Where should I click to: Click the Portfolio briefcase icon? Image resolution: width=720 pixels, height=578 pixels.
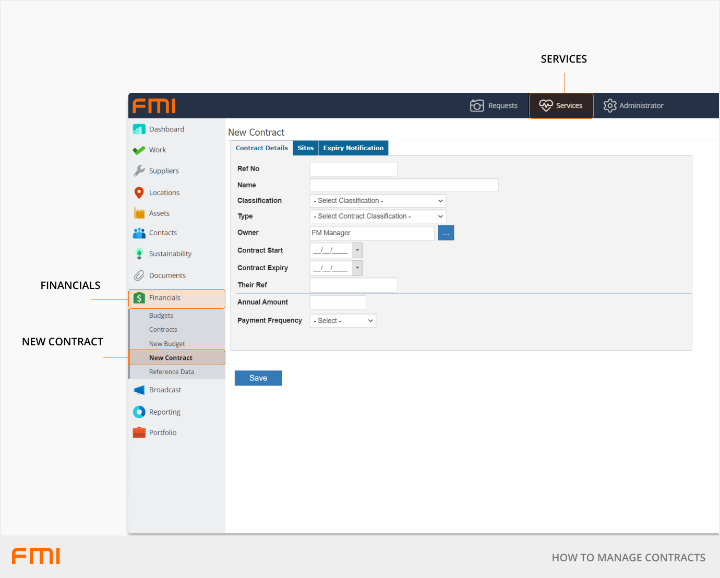click(139, 432)
